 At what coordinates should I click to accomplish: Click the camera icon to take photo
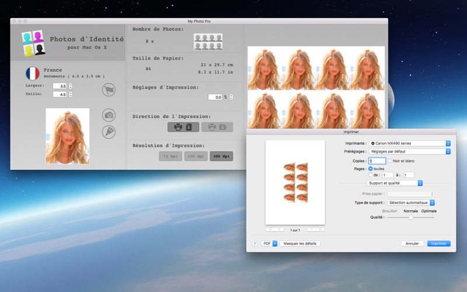click(109, 115)
